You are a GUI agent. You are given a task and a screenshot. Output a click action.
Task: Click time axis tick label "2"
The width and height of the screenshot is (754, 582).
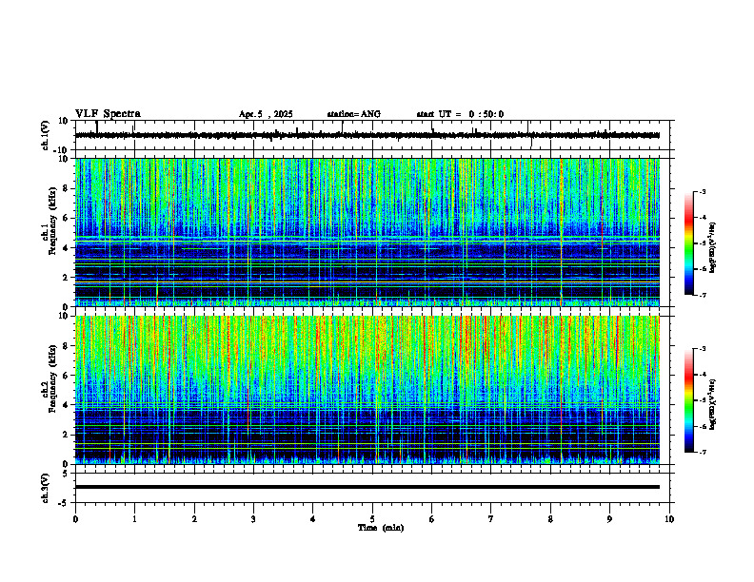[194, 519]
